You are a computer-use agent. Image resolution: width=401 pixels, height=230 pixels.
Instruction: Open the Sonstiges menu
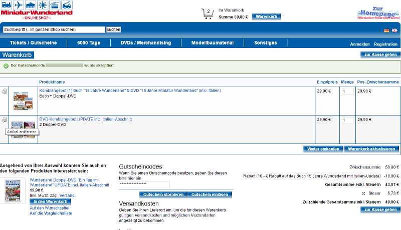coord(266,43)
